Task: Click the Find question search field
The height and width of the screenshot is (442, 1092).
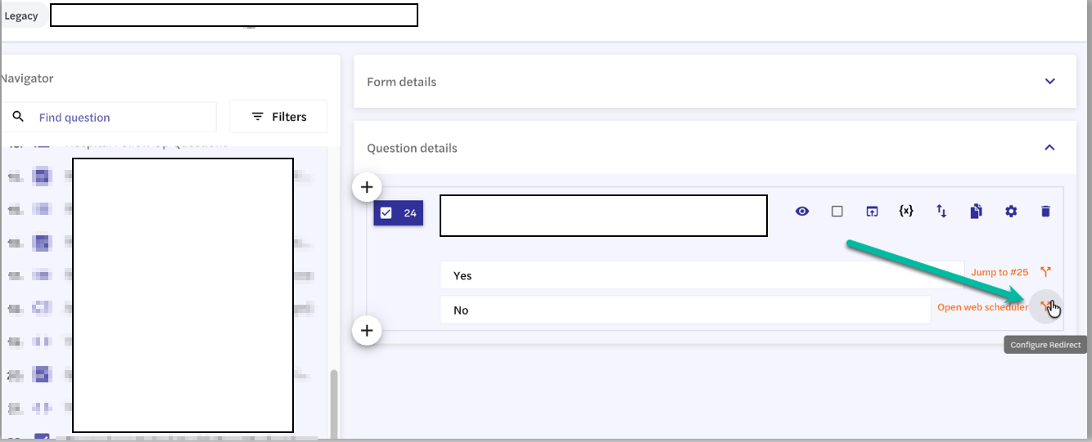Action: [109, 117]
